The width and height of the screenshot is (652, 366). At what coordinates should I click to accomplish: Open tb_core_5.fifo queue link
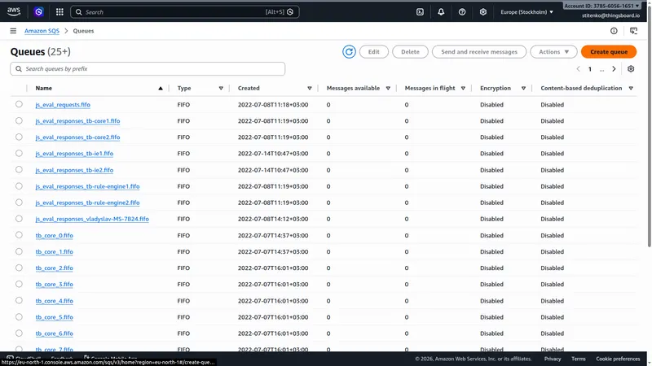click(54, 317)
